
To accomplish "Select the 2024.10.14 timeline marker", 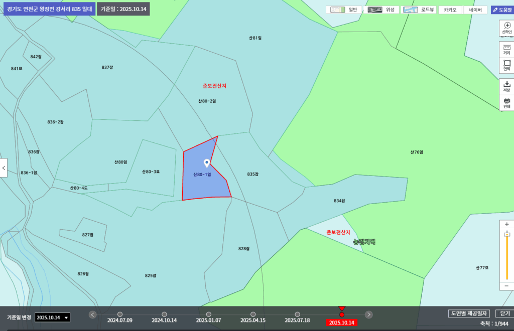I will coord(164,314).
